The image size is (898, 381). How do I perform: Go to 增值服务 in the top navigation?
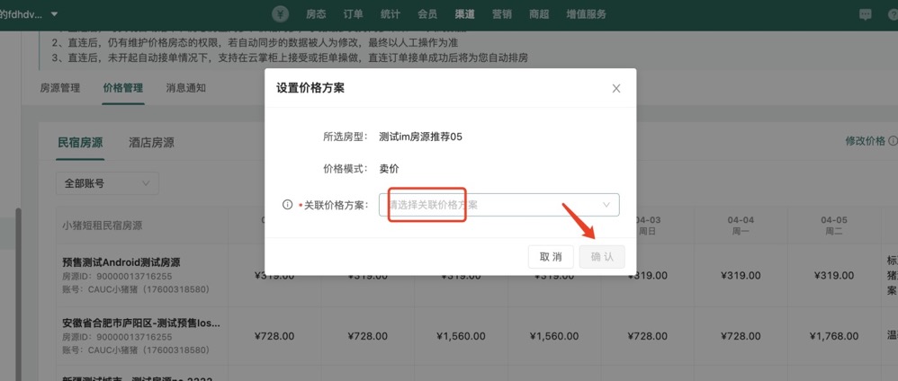click(x=586, y=14)
